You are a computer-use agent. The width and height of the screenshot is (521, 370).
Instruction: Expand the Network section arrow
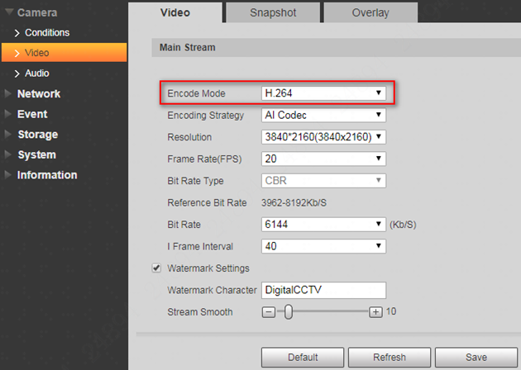[8, 94]
